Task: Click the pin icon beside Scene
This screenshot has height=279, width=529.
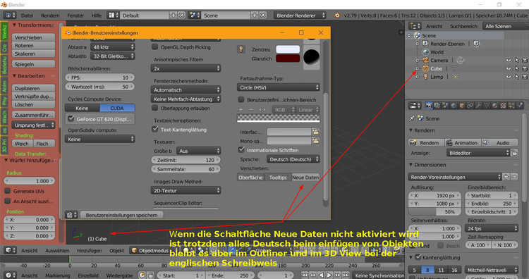Action: [x=413, y=118]
